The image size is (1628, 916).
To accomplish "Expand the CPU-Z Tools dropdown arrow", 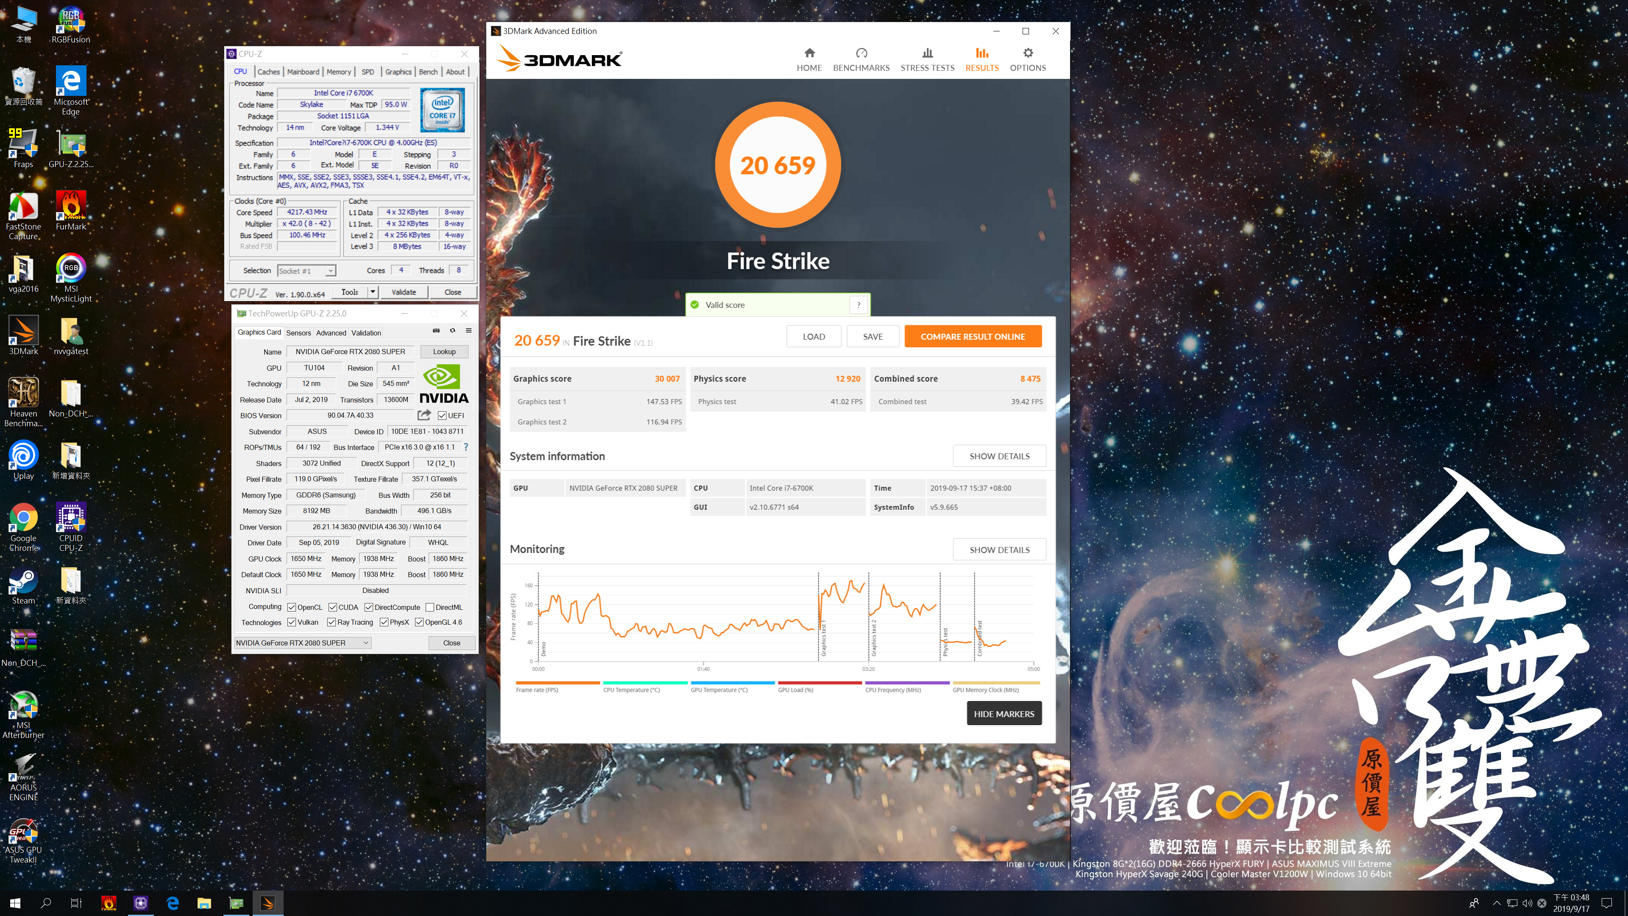I will point(372,291).
